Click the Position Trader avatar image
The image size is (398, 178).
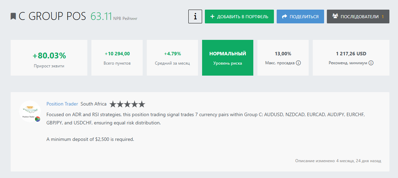[x=29, y=111]
